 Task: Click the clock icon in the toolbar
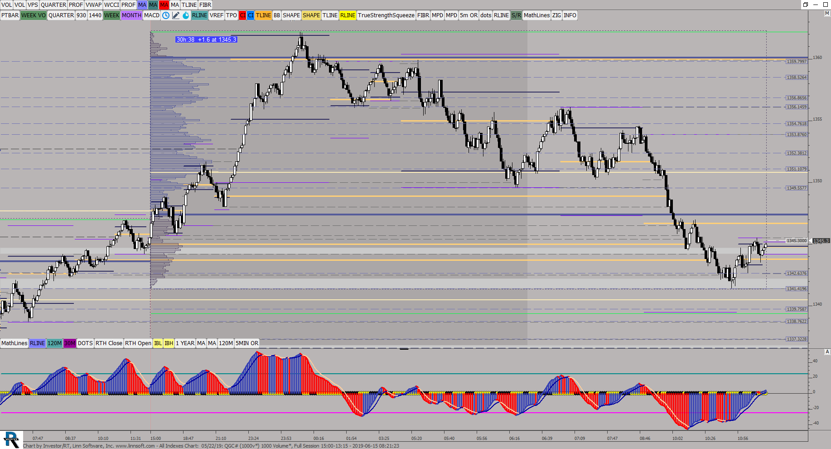166,15
